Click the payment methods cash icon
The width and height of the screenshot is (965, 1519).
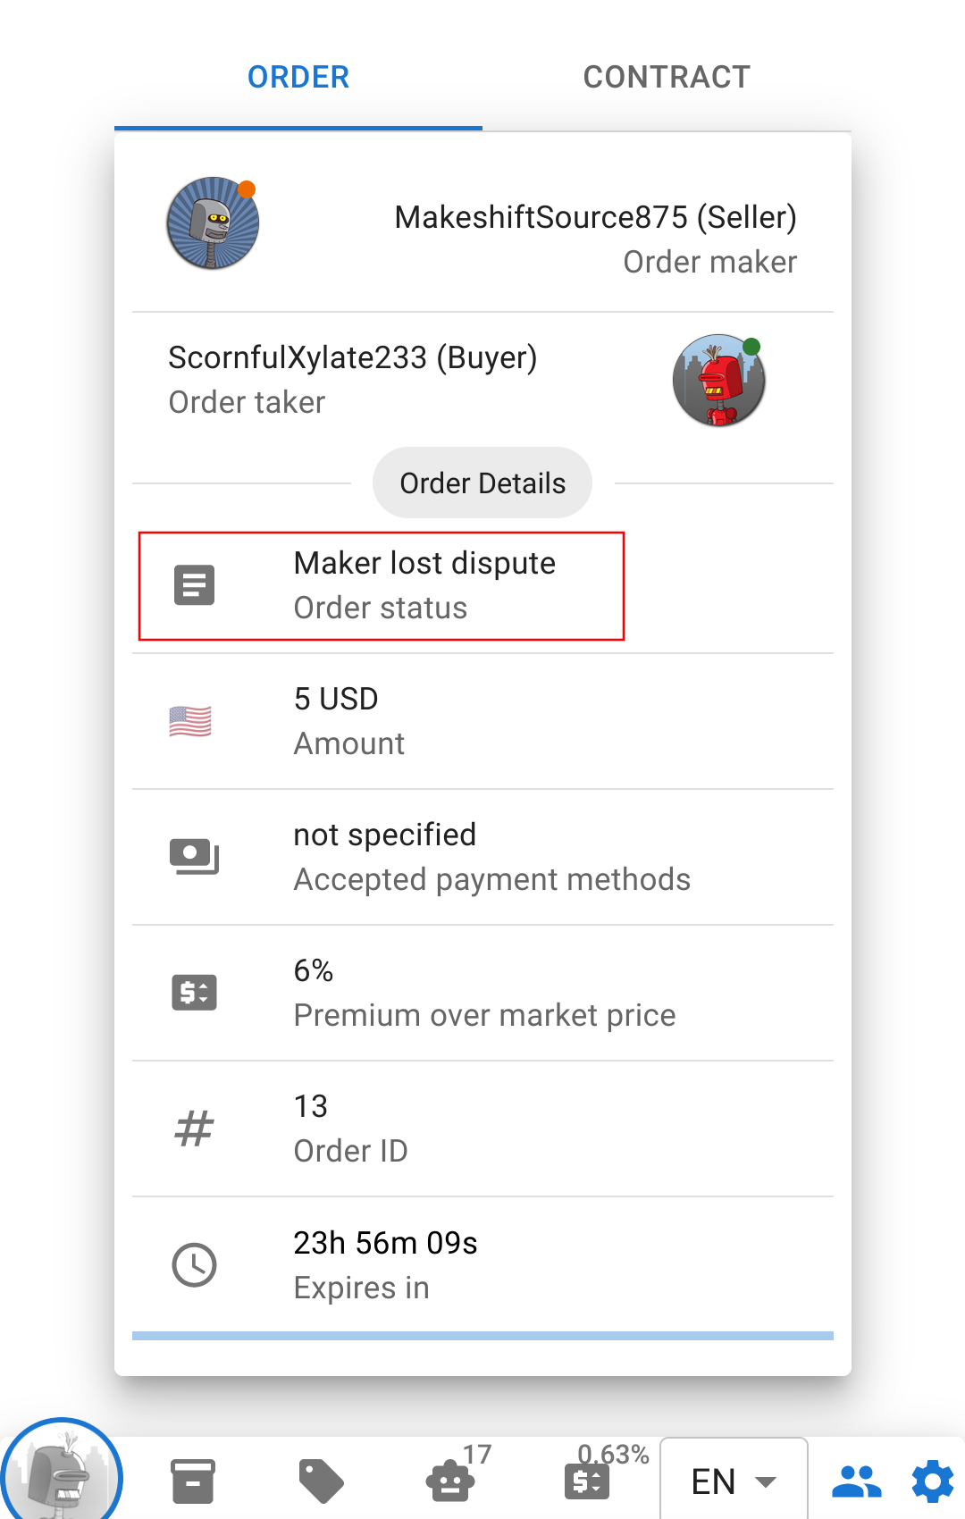point(194,857)
